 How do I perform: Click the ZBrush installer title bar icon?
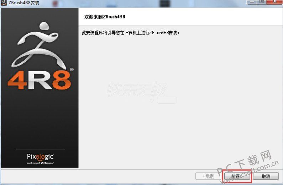[4, 3]
